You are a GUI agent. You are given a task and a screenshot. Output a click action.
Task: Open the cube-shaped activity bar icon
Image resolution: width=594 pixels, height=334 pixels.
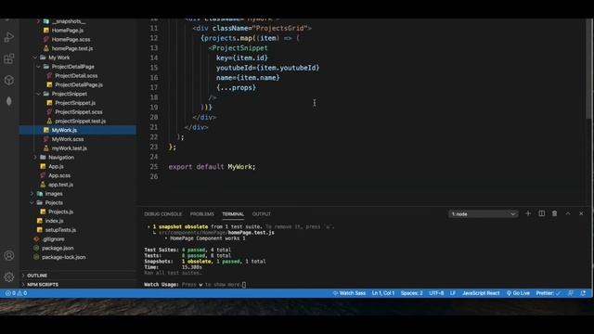click(9, 80)
